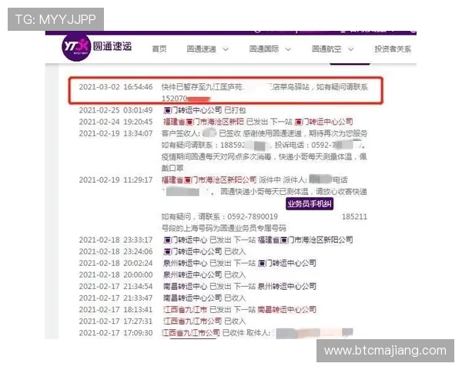The height and width of the screenshot is (370, 462).
Task: Click 江西省九江市公司 link in the 17:27:31 row
Action: (x=192, y=321)
